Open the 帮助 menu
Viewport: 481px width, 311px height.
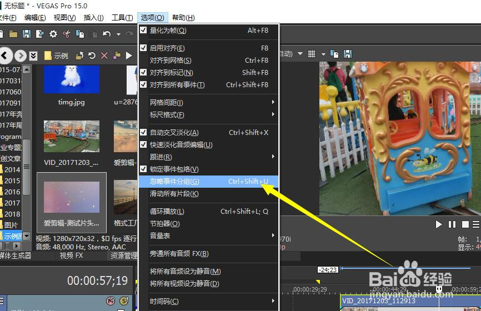[183, 17]
